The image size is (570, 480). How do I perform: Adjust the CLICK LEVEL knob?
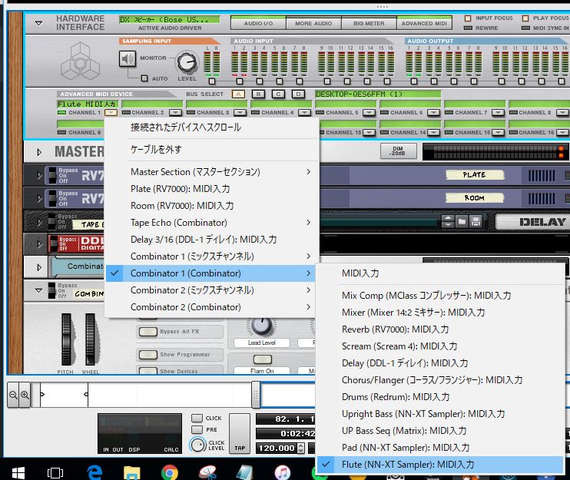[198, 445]
